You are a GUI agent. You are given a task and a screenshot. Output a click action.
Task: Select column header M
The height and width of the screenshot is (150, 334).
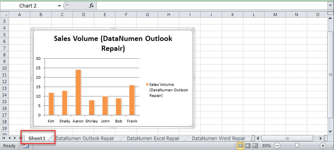click(x=275, y=15)
